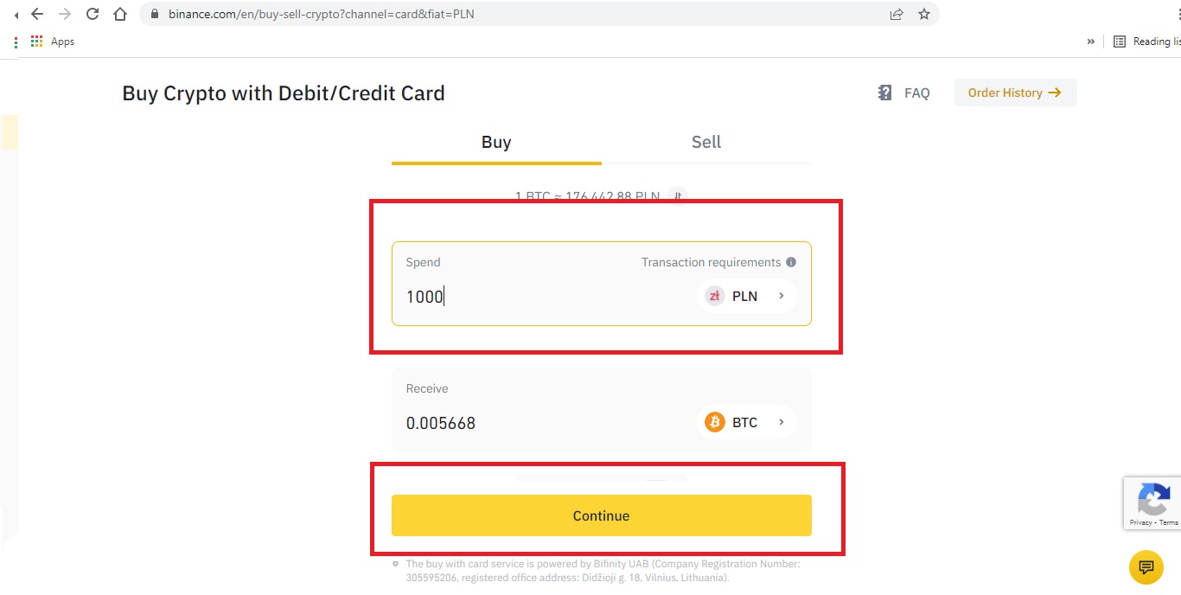Click the Transaction requirements info icon
The image size is (1181, 595).
791,262
